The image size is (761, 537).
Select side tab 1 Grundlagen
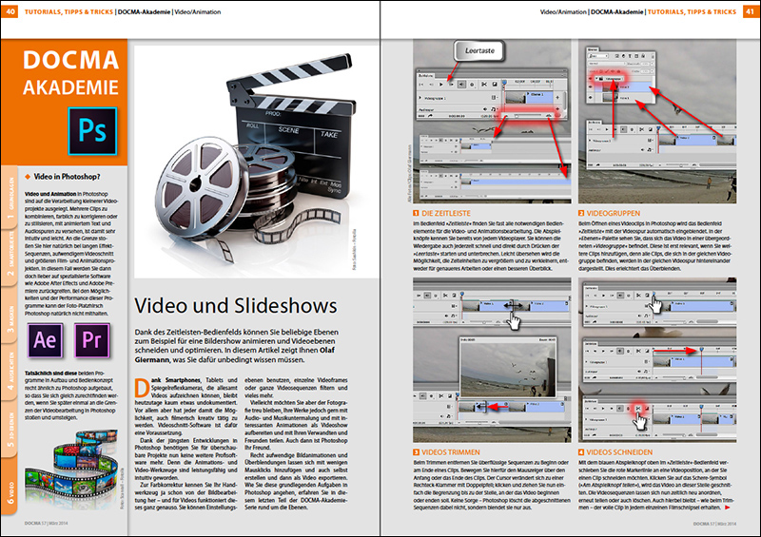[x=10, y=199]
